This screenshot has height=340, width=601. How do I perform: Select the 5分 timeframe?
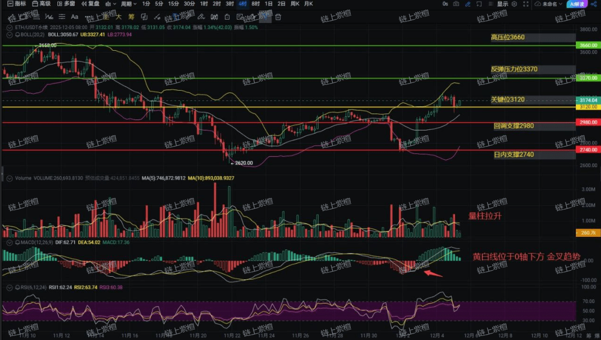tap(159, 4)
